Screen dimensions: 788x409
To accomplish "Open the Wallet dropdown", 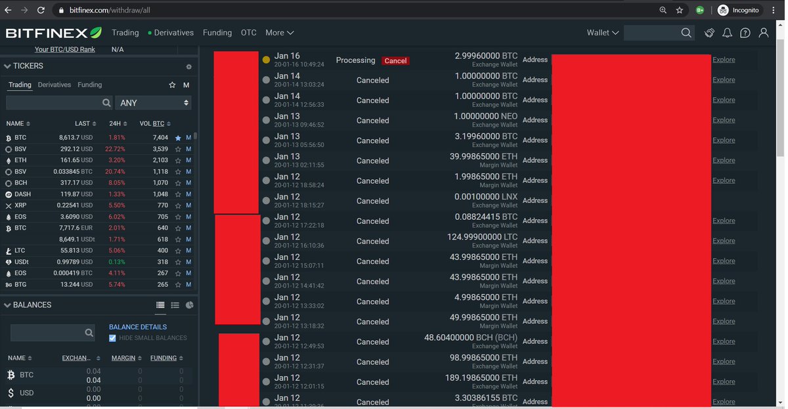I will [x=603, y=33].
